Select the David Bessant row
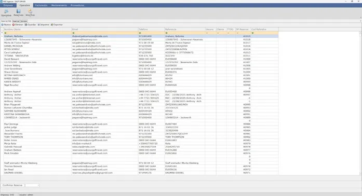This screenshot has width=362, height=196. [141, 59]
